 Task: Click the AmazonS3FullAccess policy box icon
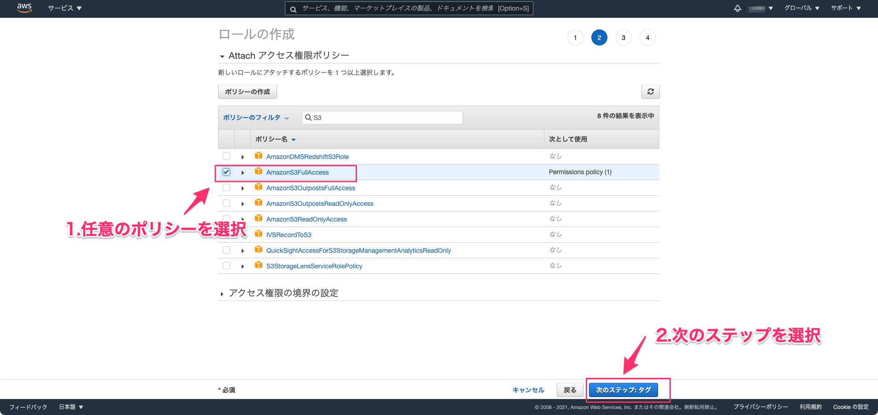259,171
